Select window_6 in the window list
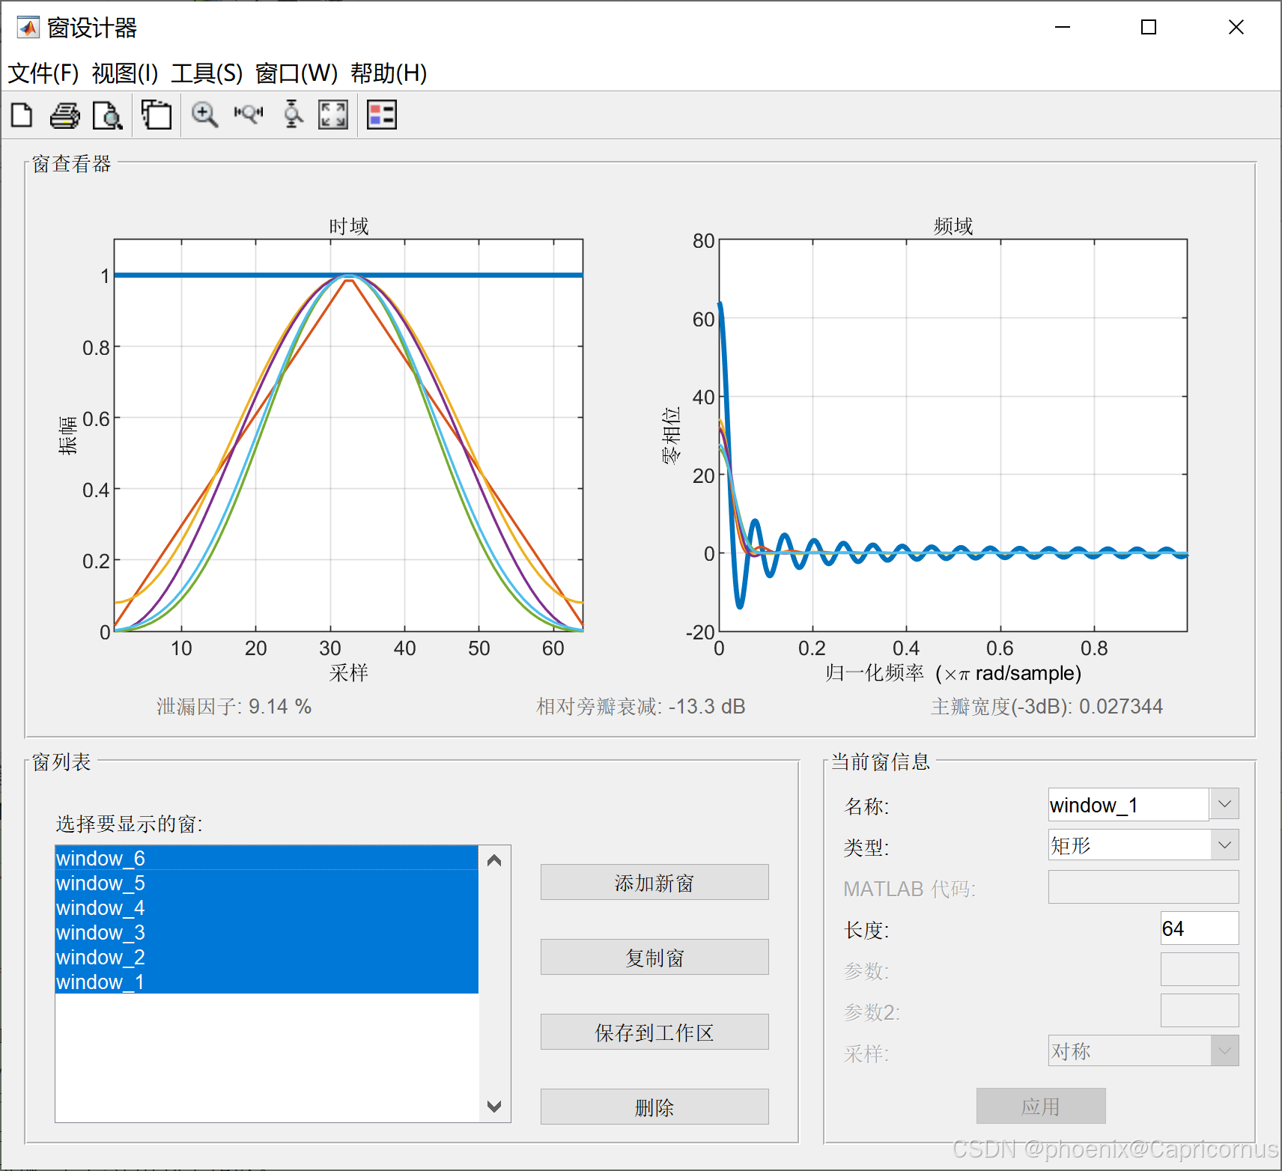1282x1171 pixels. (x=267, y=858)
